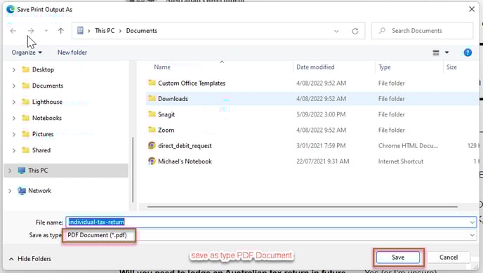Click the Search Documents field
483x273 pixels.
423,31
